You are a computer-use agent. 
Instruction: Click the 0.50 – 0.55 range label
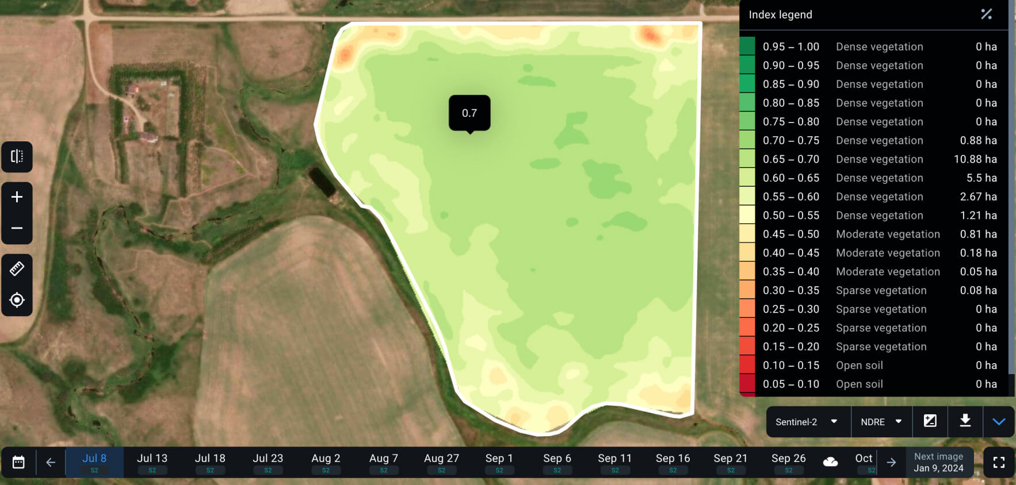click(x=791, y=215)
